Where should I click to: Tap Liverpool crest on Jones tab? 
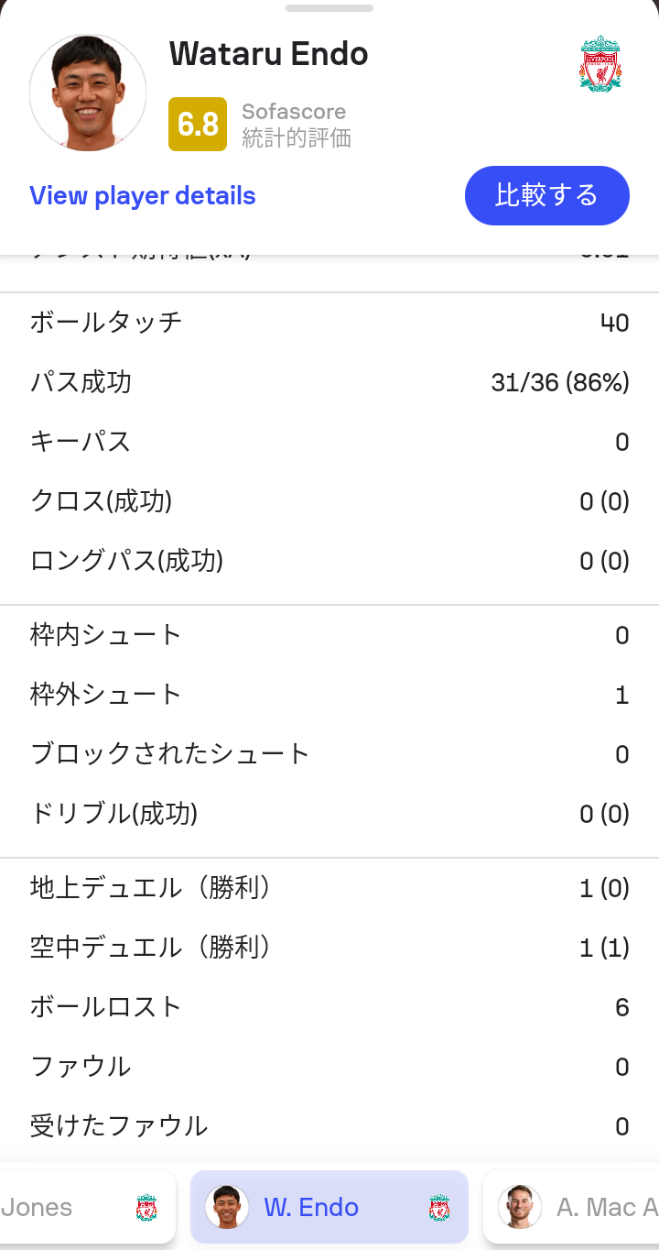coord(146,1207)
